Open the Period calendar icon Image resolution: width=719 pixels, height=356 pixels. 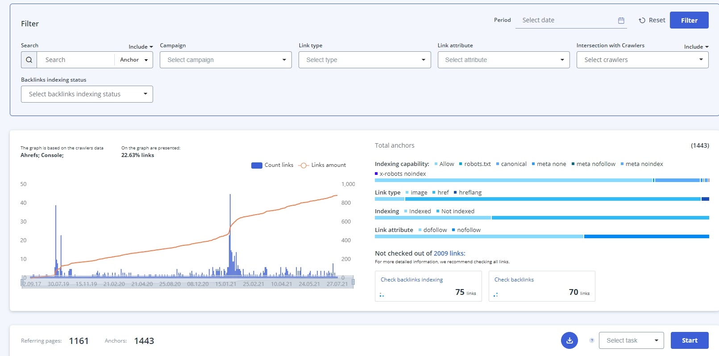click(x=621, y=21)
